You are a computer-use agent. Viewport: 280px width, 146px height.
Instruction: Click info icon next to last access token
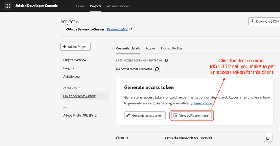click(x=166, y=61)
